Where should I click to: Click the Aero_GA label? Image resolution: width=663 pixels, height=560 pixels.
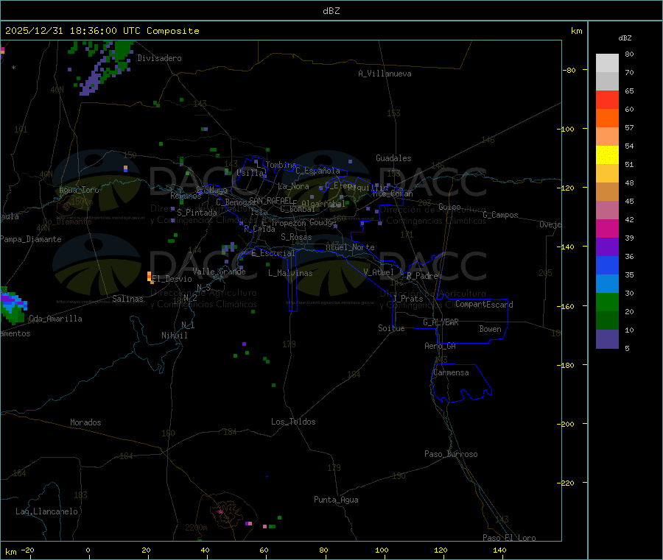tap(441, 346)
